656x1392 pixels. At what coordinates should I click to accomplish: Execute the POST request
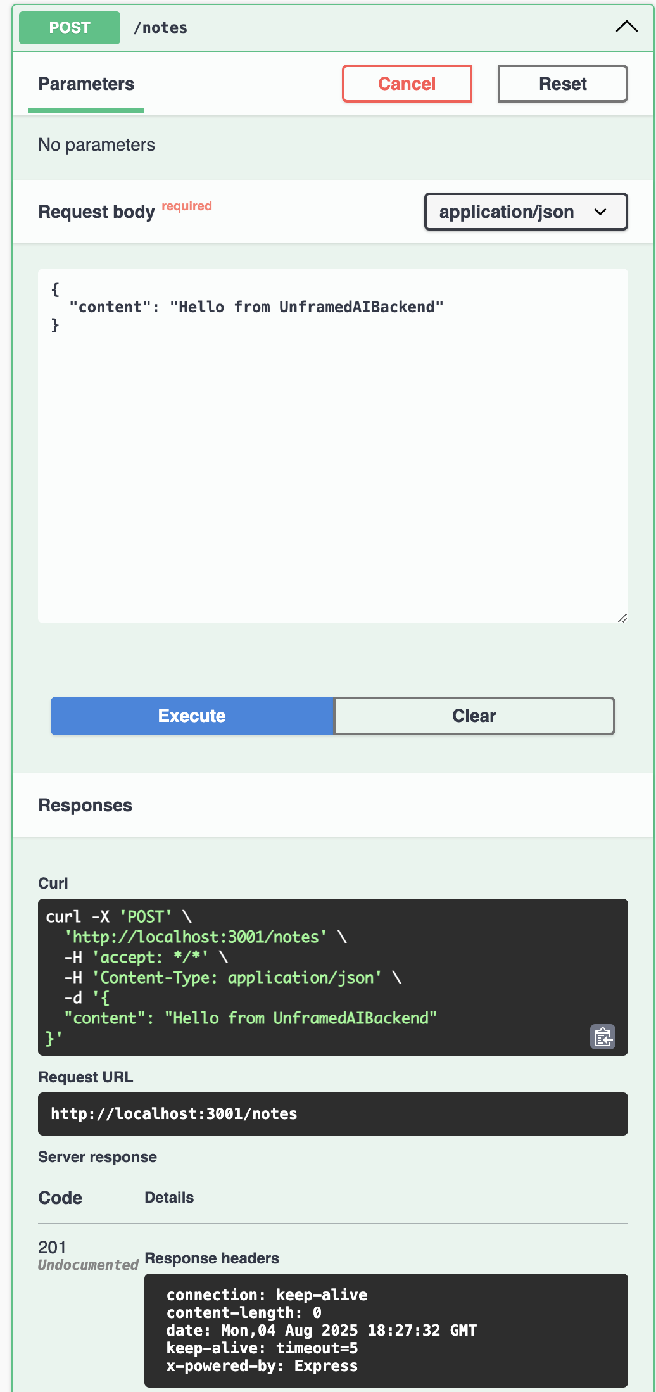pyautogui.click(x=192, y=716)
